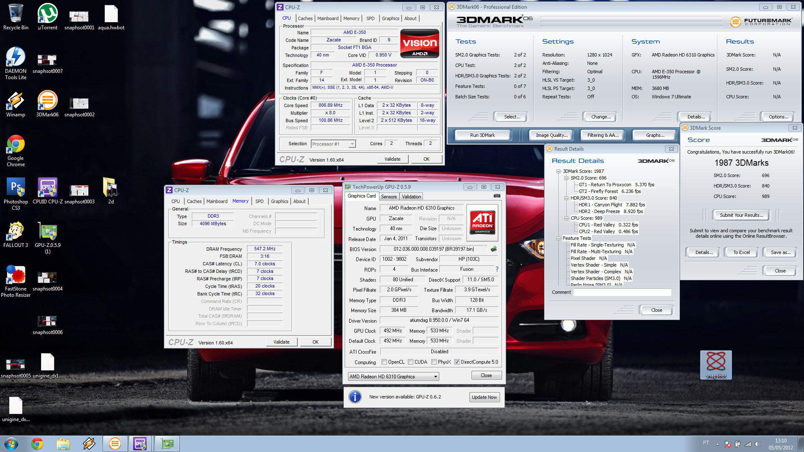The image size is (804, 452).
Task: Open Mainboard tab in the top CPU-Z window
Action: [x=328, y=18]
